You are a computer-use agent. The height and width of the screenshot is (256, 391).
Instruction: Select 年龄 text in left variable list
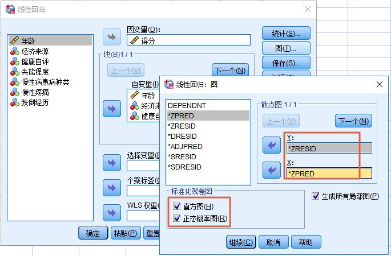point(28,41)
